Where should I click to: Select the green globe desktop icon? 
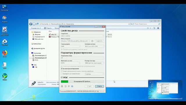tap(5, 77)
